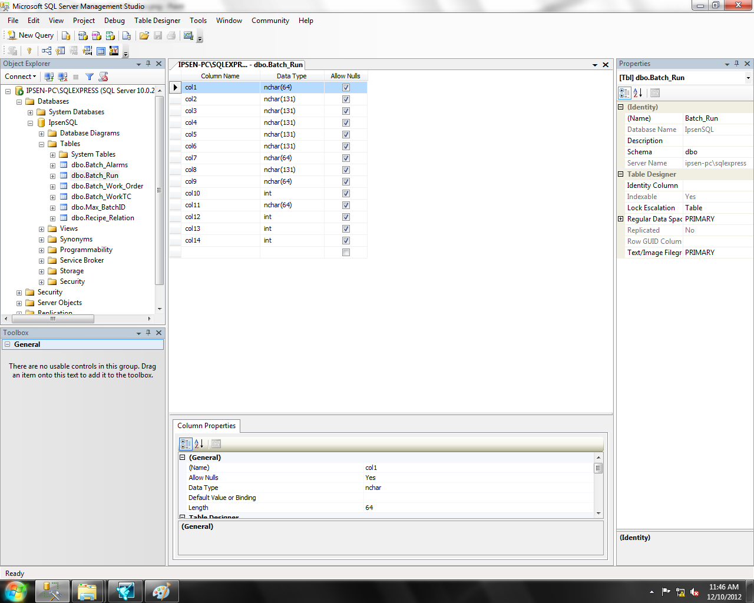Select dbo.Batch_Alarms table in tree
This screenshot has height=603, width=754.
(x=99, y=165)
